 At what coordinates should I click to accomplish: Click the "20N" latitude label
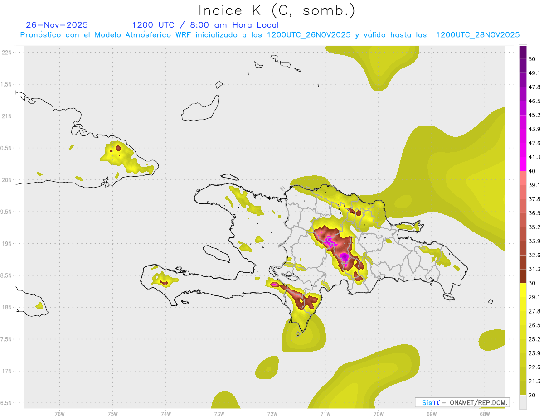tap(7, 180)
